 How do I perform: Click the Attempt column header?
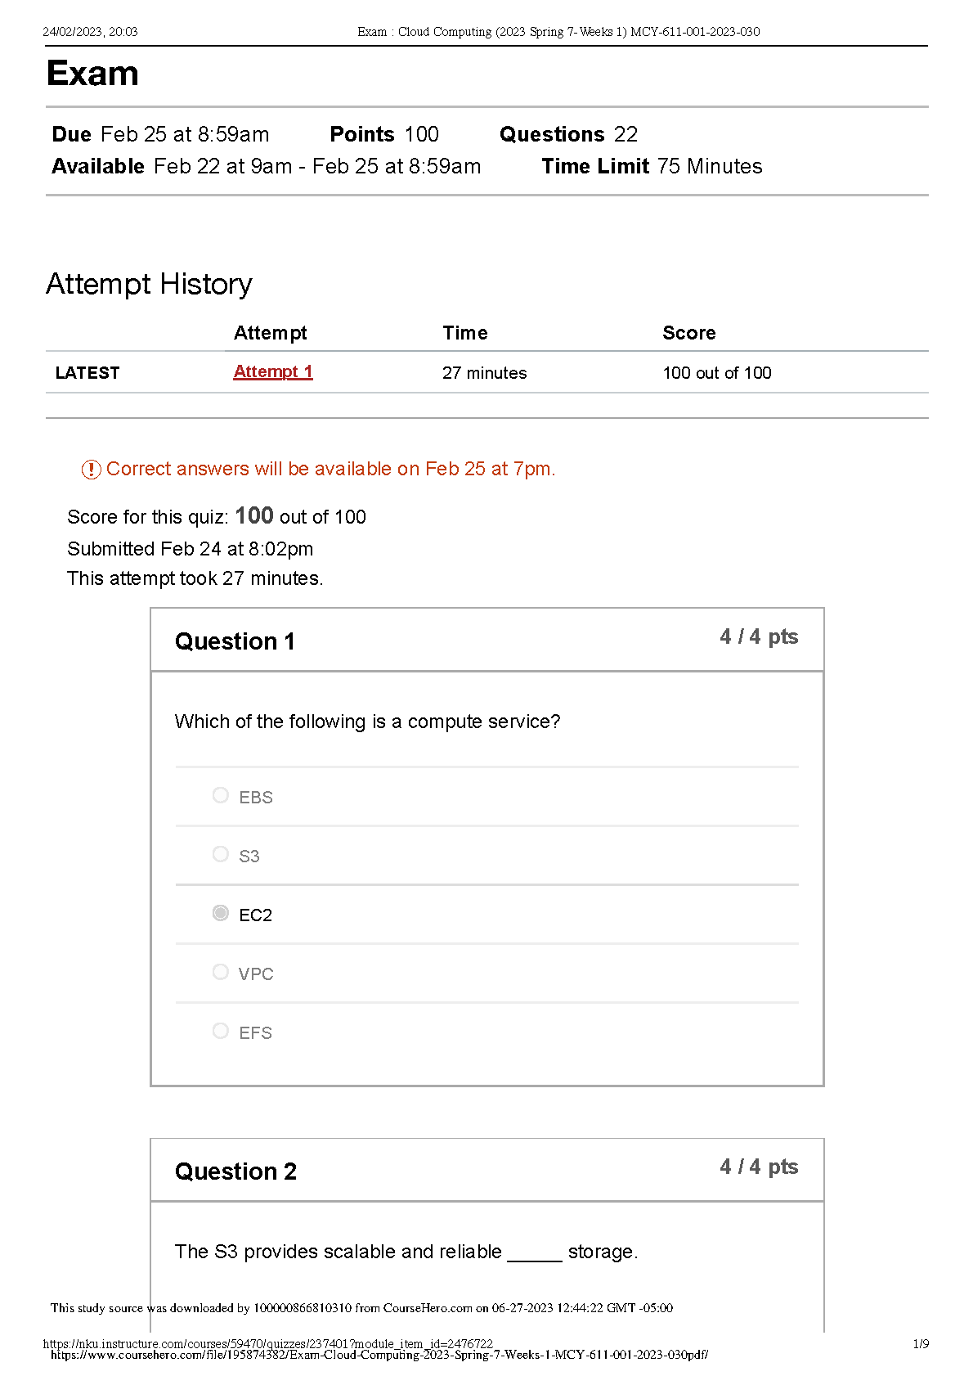pyautogui.click(x=270, y=333)
